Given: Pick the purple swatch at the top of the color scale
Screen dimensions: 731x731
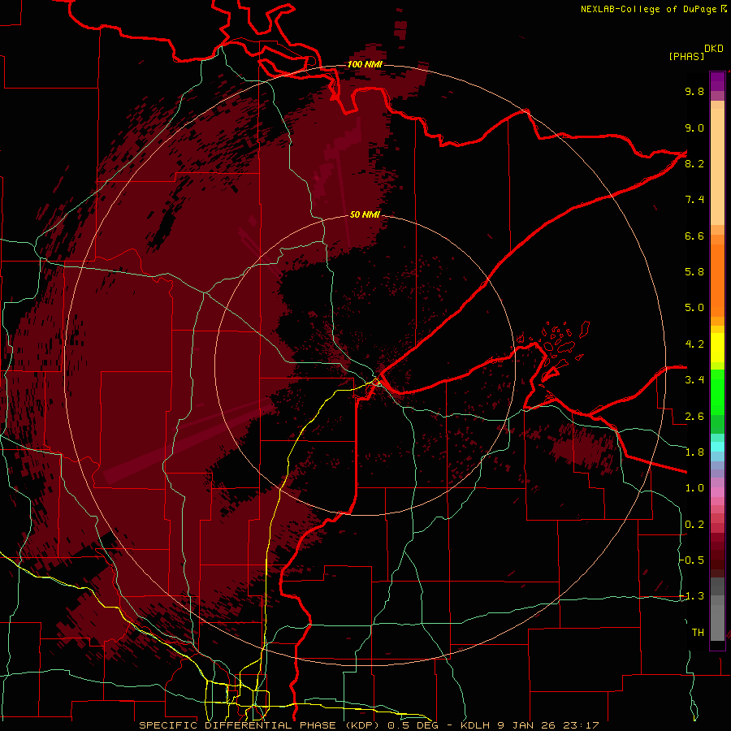Looking at the screenshot, I should (717, 81).
